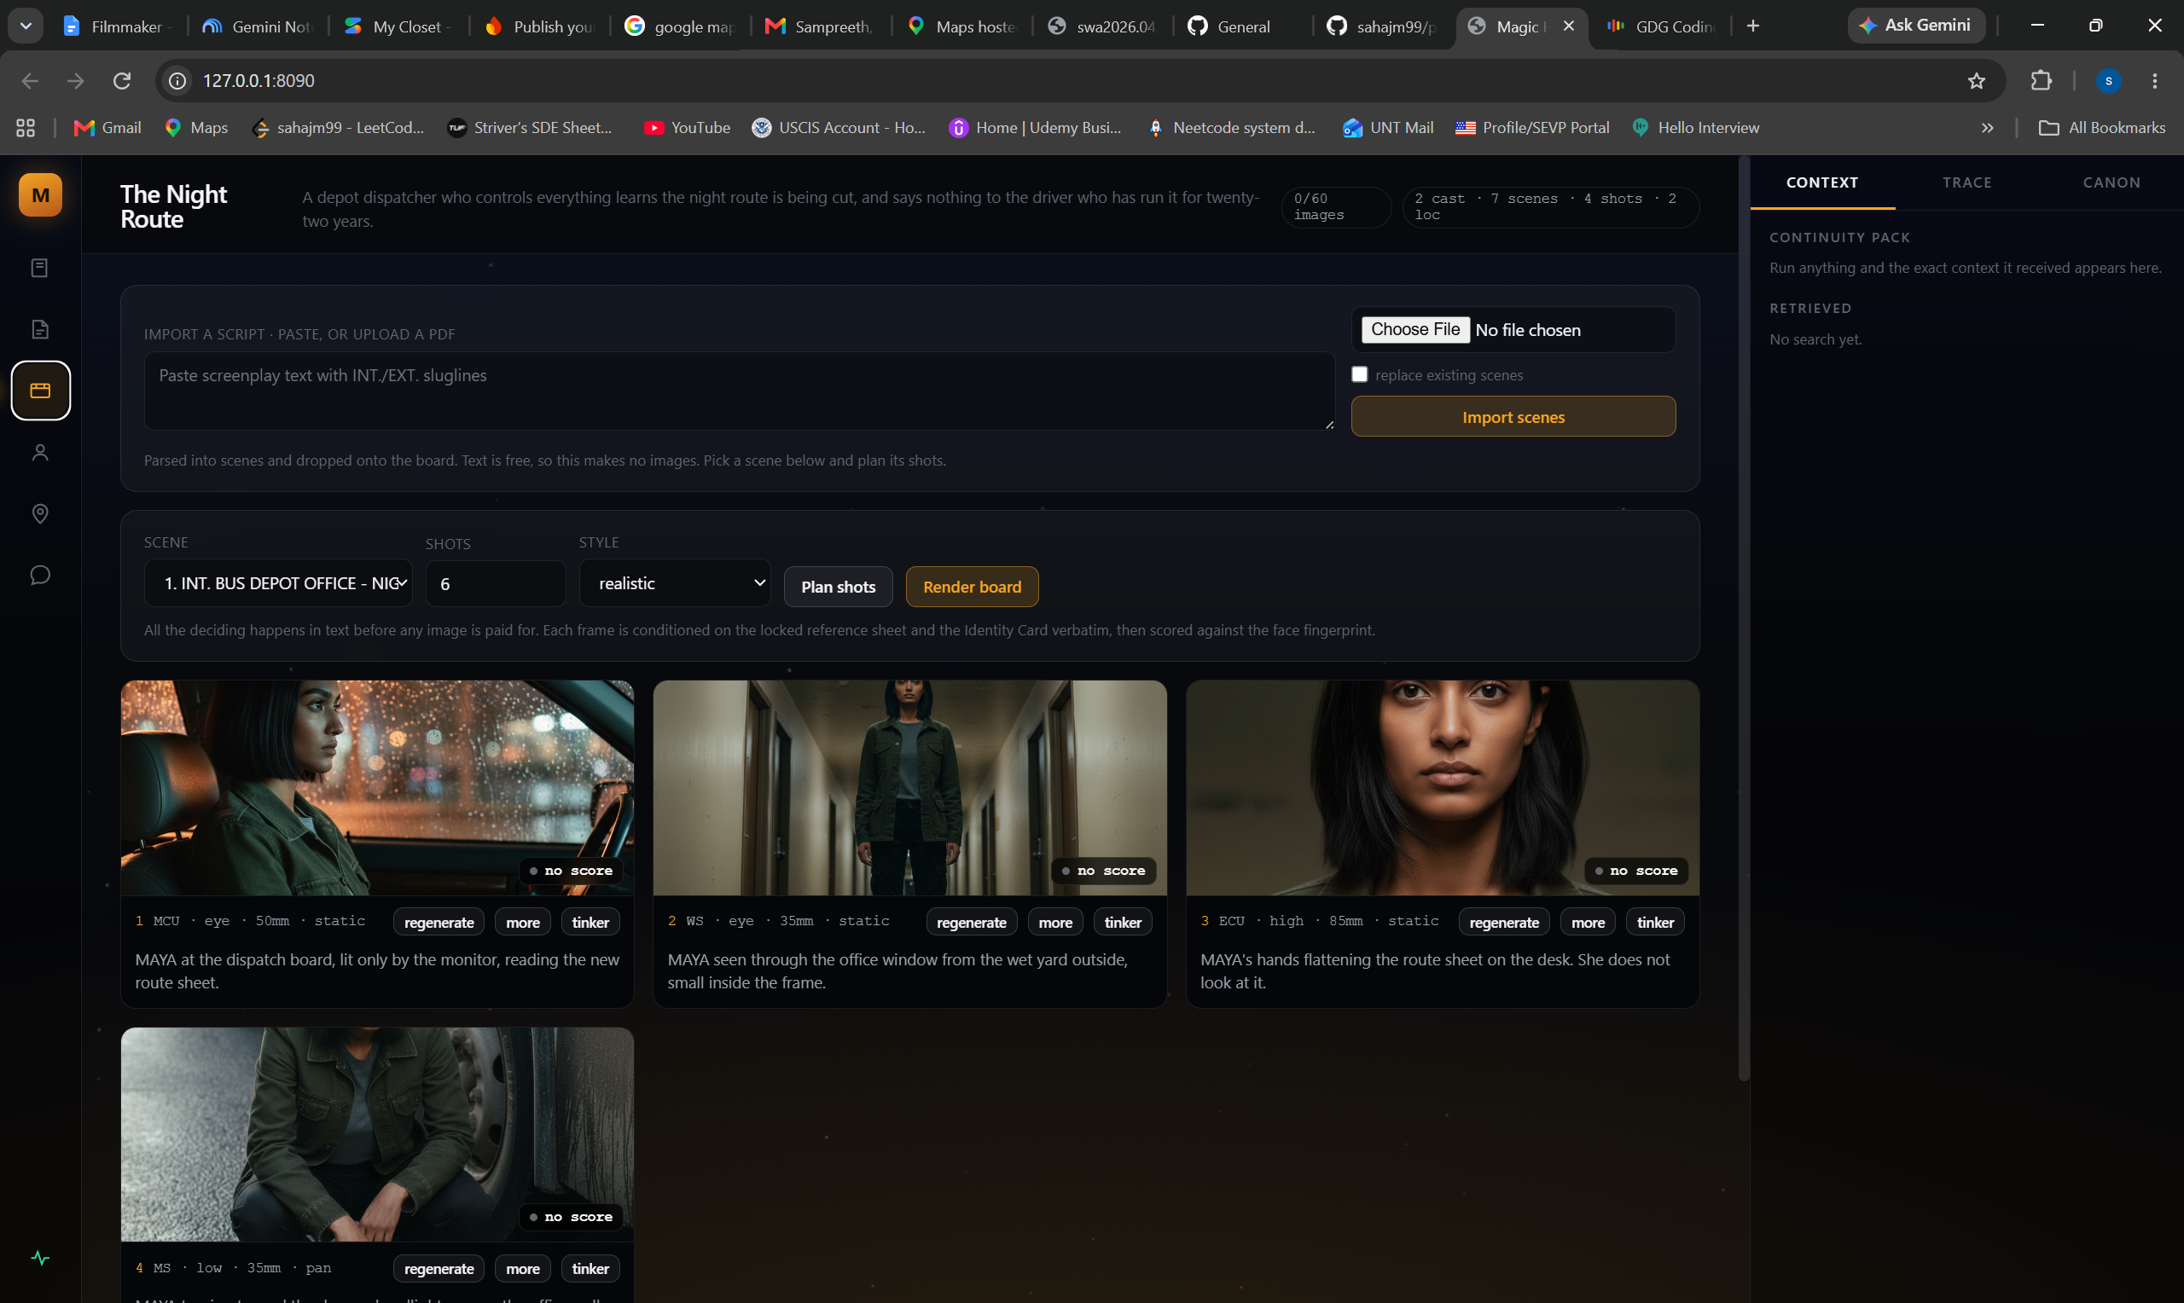Click Plan shots button

tap(838, 587)
